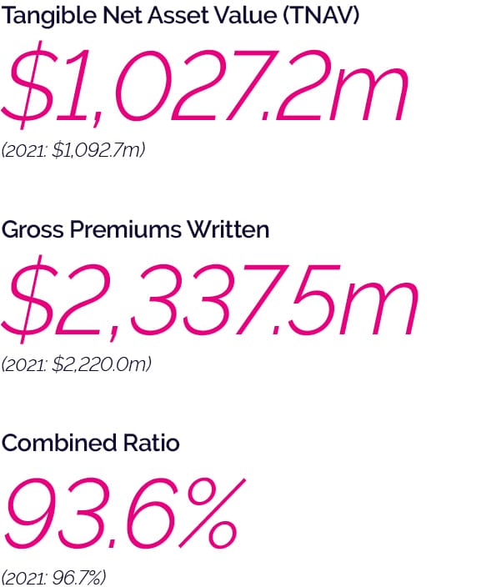Click the large pink percent symbol
This screenshot has width=496, height=587.
pyautogui.click(x=212, y=513)
